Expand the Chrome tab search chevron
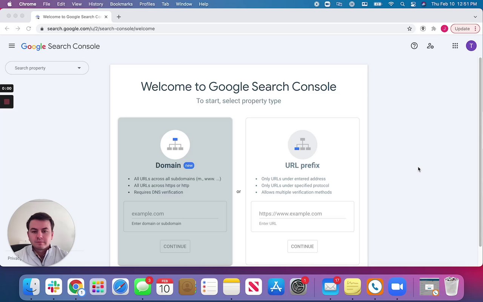The height and width of the screenshot is (302, 483). click(475, 17)
